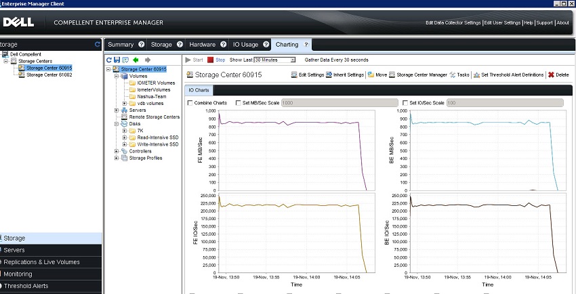Open the About link in header
Image resolution: width=576 pixels, height=294 pixels.
pyautogui.click(x=562, y=23)
